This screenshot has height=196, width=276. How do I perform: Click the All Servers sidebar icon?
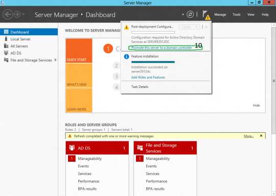[6, 46]
